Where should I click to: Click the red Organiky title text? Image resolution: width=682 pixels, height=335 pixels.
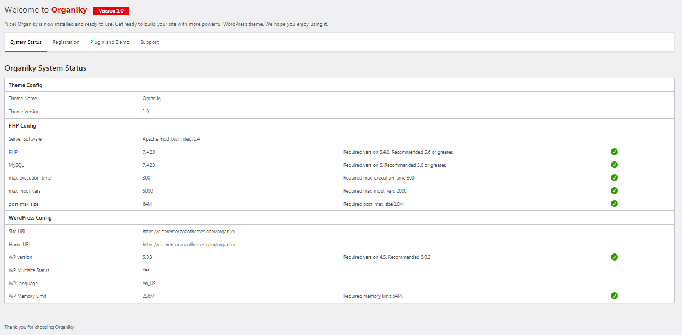[x=69, y=10]
